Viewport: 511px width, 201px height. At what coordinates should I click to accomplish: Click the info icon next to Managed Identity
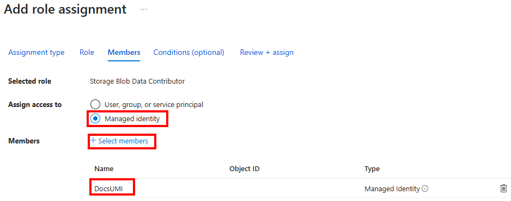click(425, 189)
